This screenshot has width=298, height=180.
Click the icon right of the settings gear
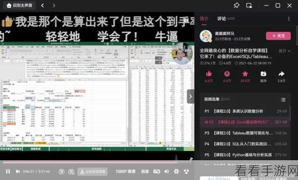coord(186,172)
